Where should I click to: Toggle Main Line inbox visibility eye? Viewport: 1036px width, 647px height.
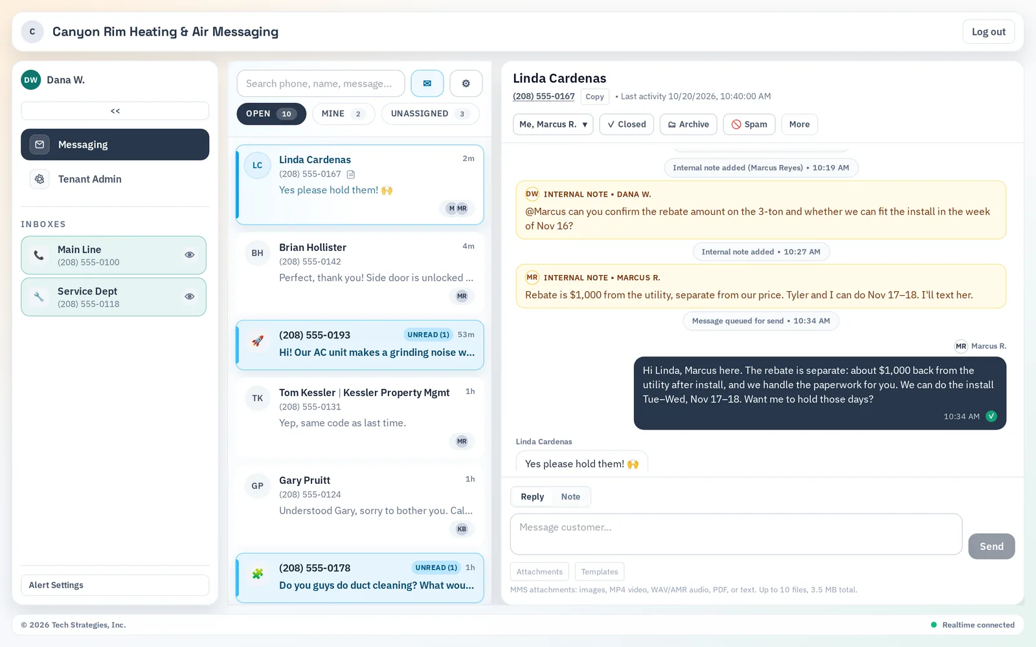(x=190, y=255)
